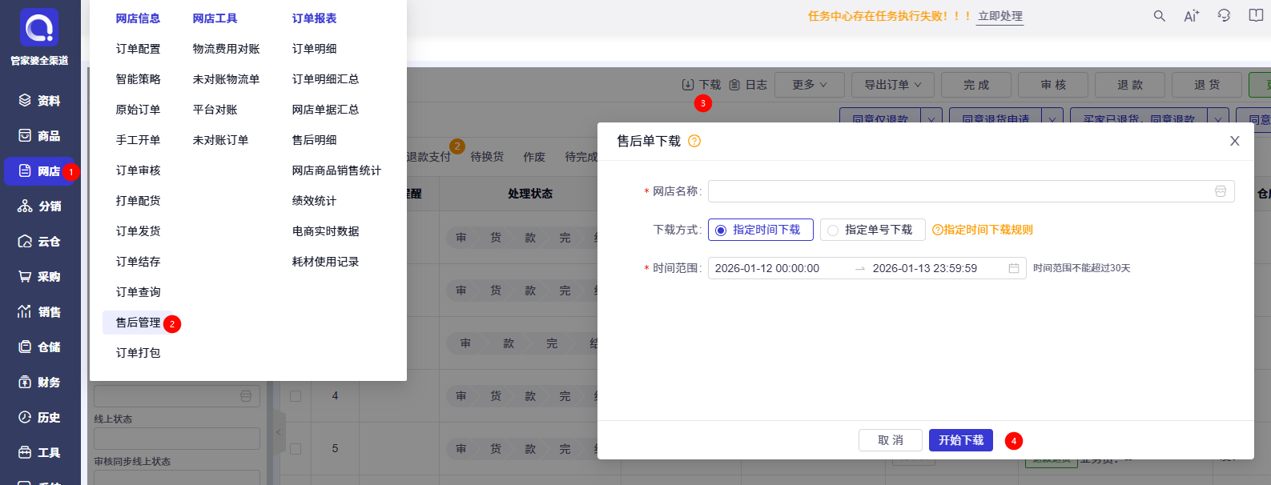Image resolution: width=1271 pixels, height=485 pixels.
Task: Open the 财务 sidebar module
Action: [x=39, y=383]
